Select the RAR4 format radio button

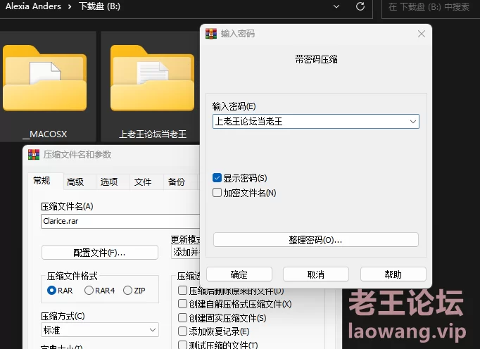pos(89,290)
